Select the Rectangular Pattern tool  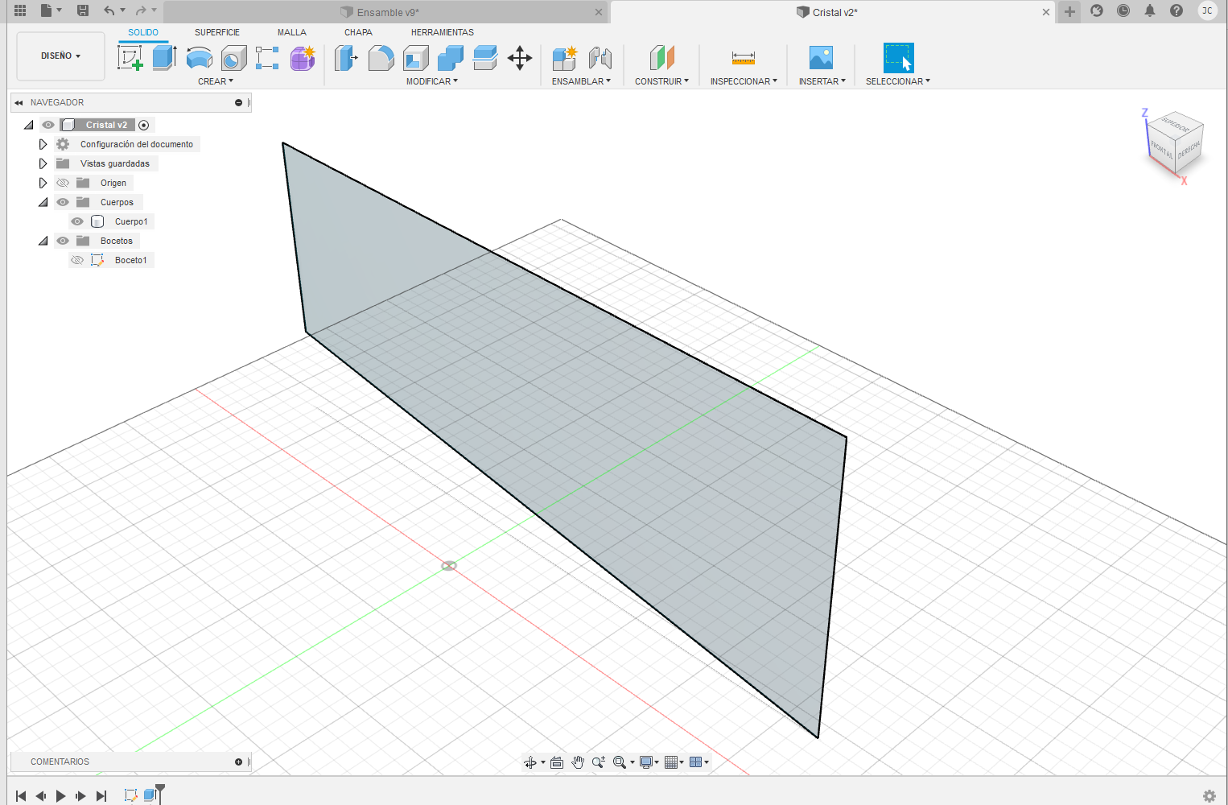click(267, 58)
